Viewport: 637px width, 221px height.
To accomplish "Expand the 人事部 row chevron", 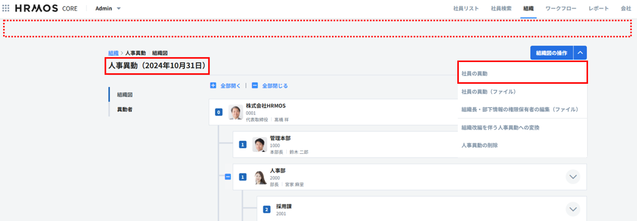I will coord(572,177).
